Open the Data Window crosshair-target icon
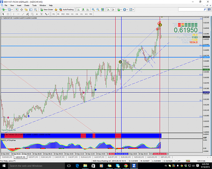 21,9
